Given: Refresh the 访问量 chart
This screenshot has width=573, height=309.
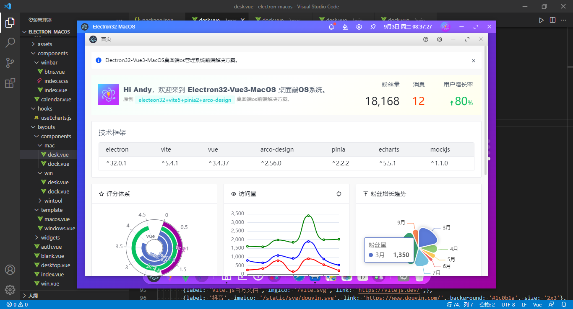Looking at the screenshot, I should pos(339,194).
